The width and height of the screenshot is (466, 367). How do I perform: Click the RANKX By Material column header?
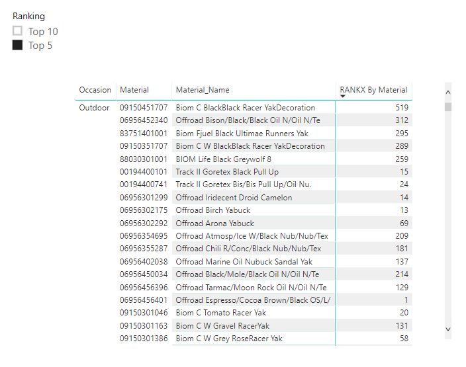(373, 90)
